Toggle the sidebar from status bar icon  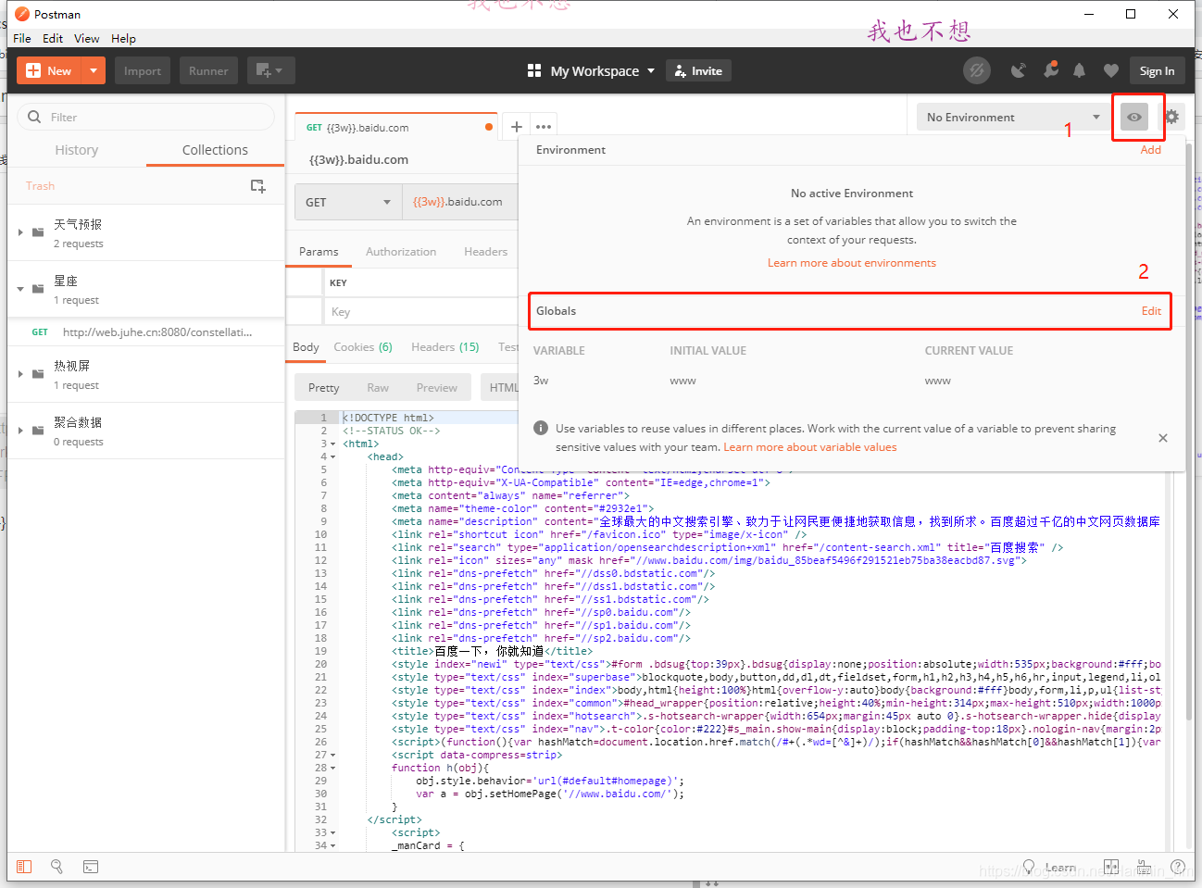(x=24, y=867)
